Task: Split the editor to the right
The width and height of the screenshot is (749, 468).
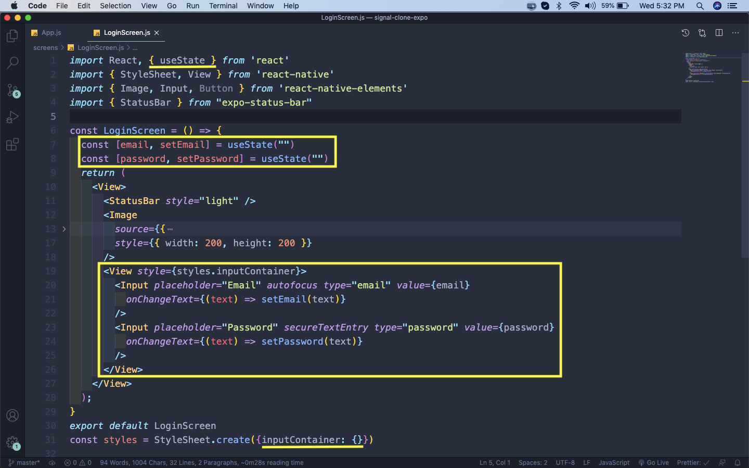Action: click(x=719, y=33)
